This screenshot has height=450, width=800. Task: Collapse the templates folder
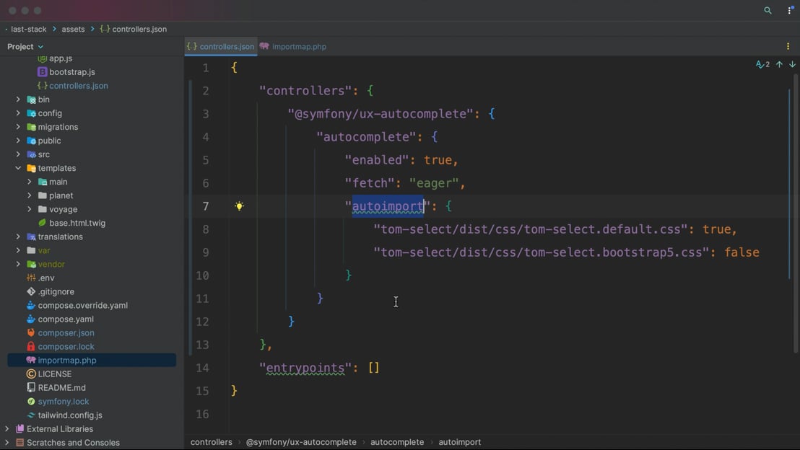(x=18, y=168)
